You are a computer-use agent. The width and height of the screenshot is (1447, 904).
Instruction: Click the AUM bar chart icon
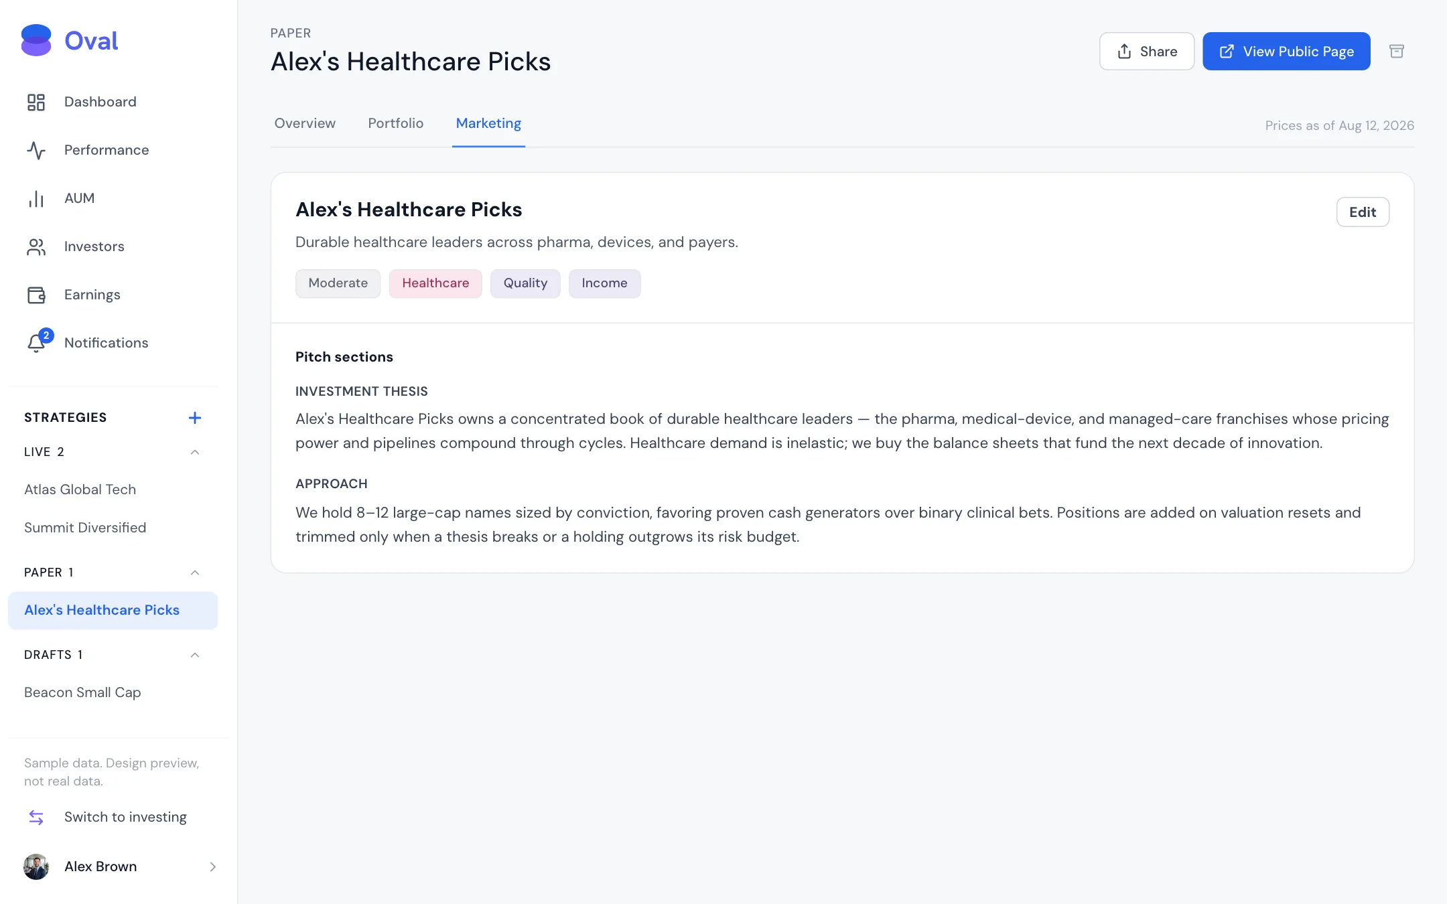36,198
